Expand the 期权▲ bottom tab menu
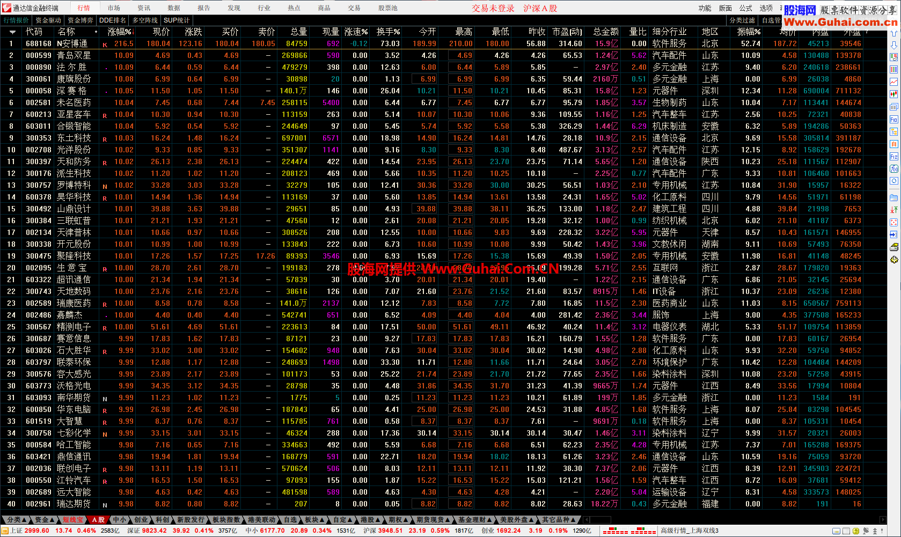 [x=398, y=520]
